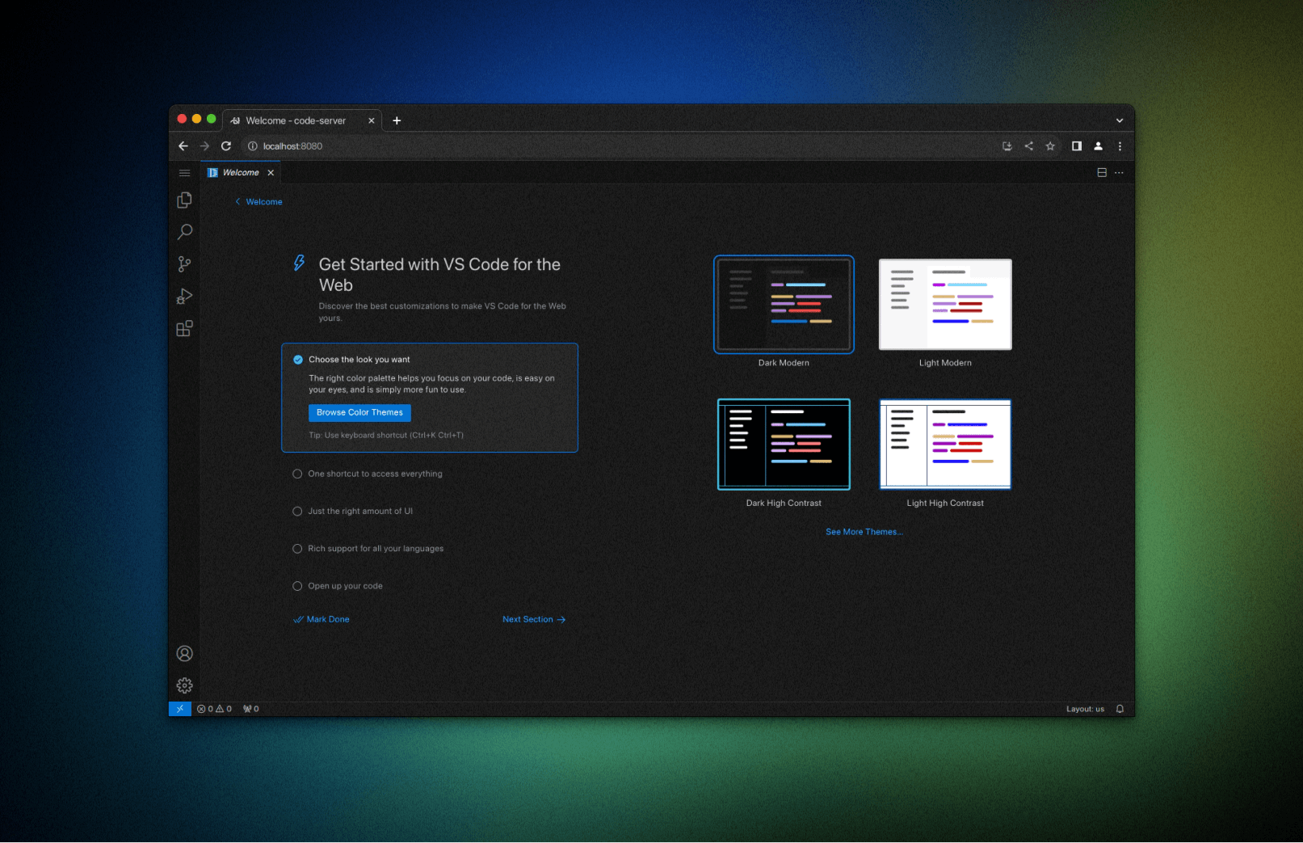Open the Run and Debug view icon
The height and width of the screenshot is (843, 1303).
184,297
